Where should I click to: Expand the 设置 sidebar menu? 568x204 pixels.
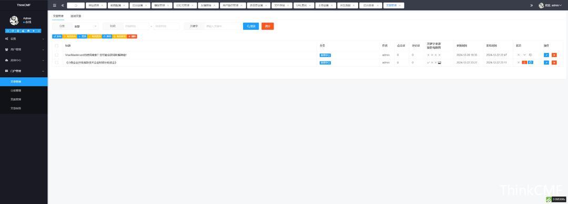pyautogui.click(x=24, y=39)
